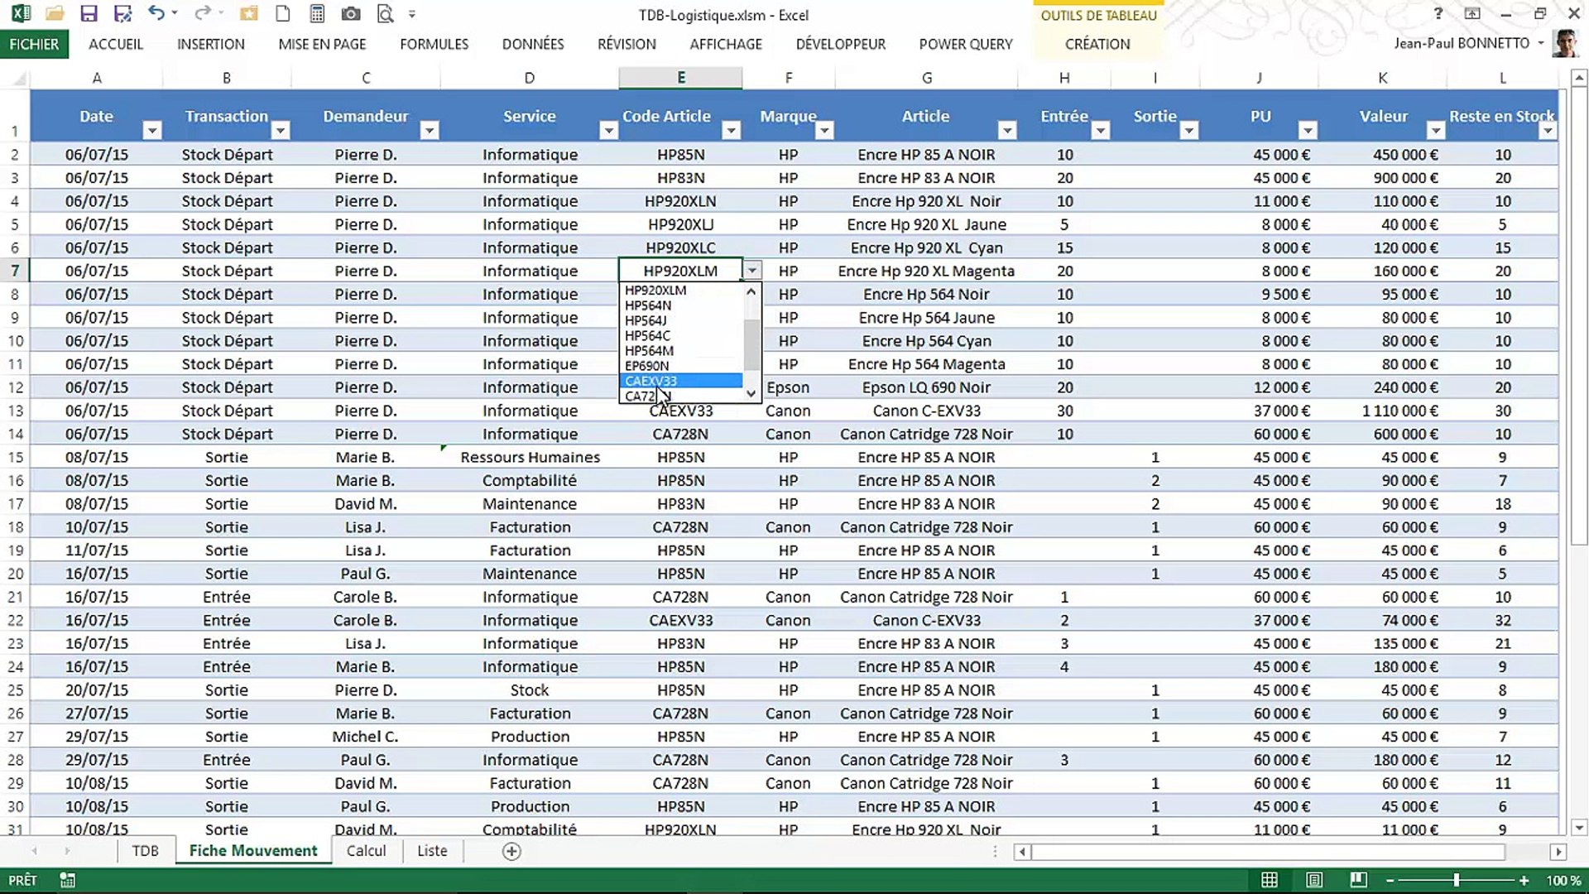Click the Save icon in quick access toolbar
1589x894 pixels.
point(89,14)
